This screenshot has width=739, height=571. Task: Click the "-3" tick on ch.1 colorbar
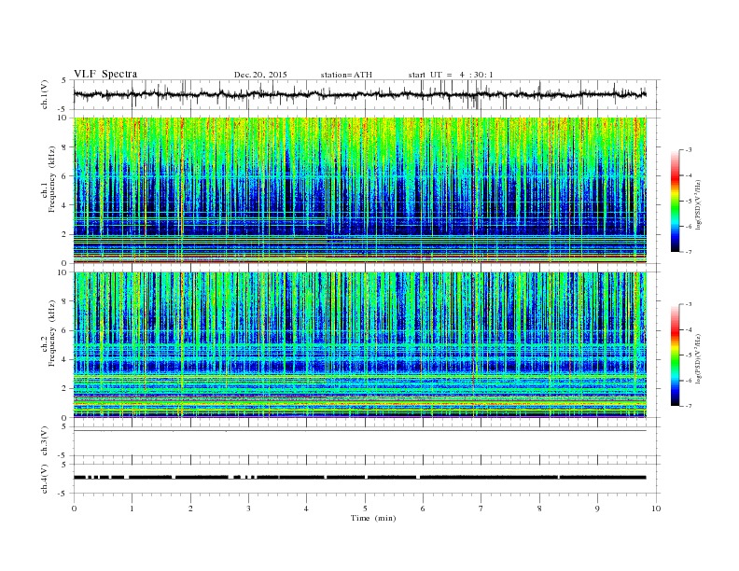689,150
